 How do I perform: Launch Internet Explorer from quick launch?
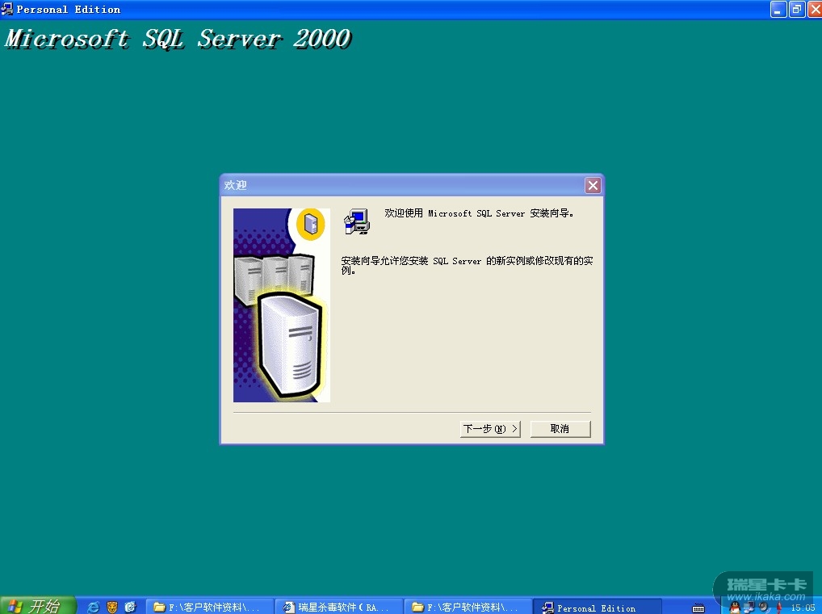click(x=94, y=607)
